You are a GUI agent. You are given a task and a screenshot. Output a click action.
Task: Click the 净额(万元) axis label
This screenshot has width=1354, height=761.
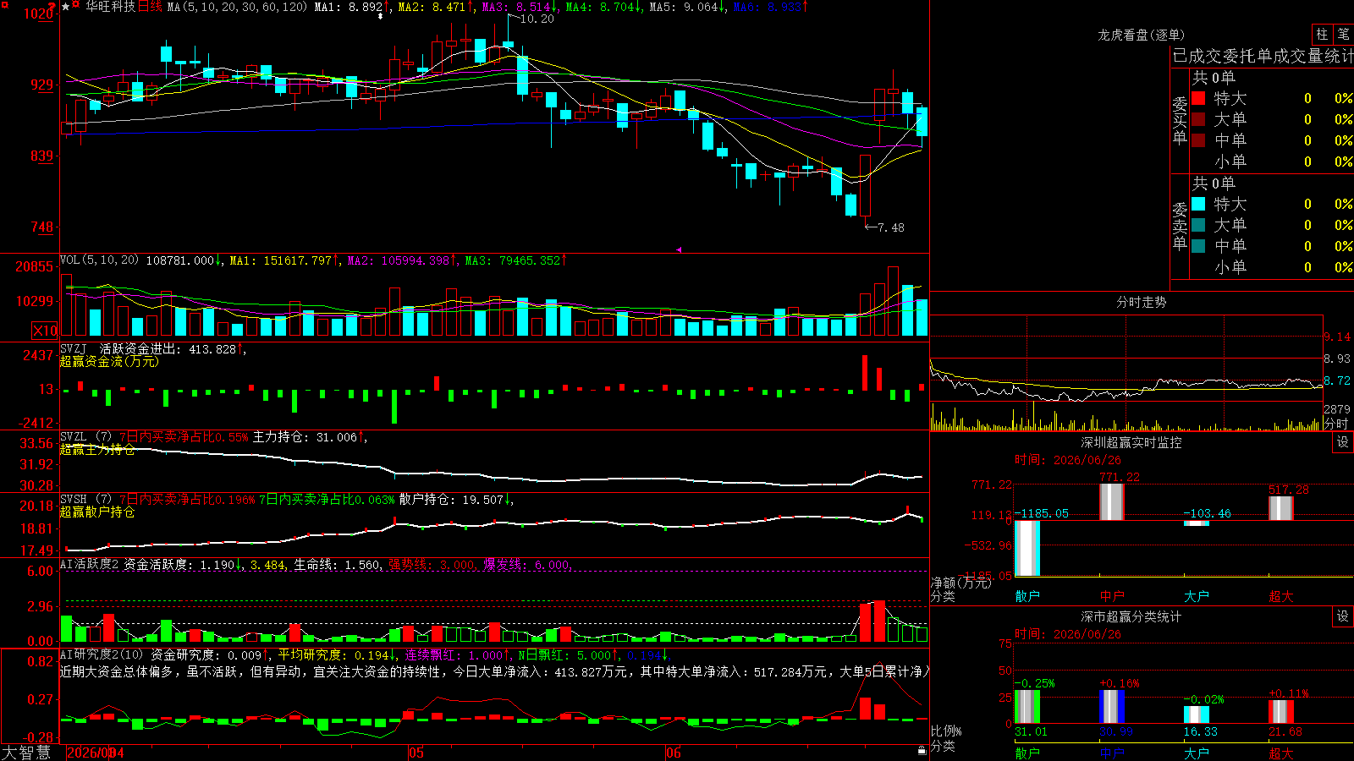tap(961, 583)
